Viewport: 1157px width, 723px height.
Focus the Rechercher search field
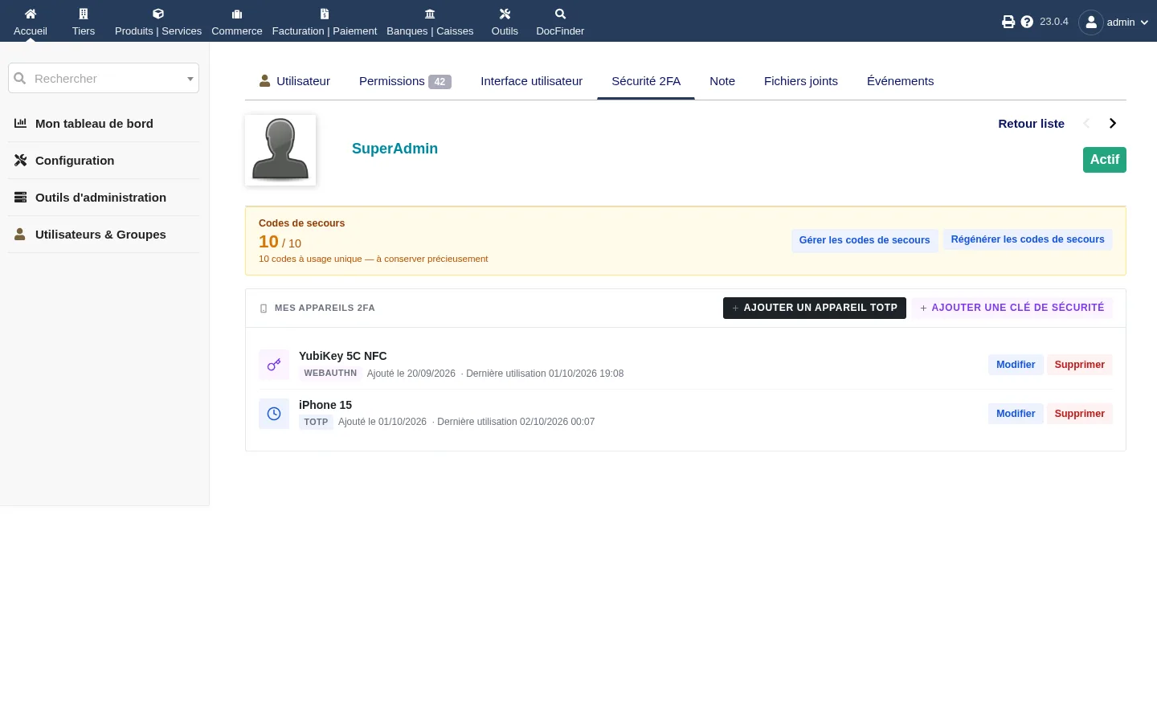[104, 78]
